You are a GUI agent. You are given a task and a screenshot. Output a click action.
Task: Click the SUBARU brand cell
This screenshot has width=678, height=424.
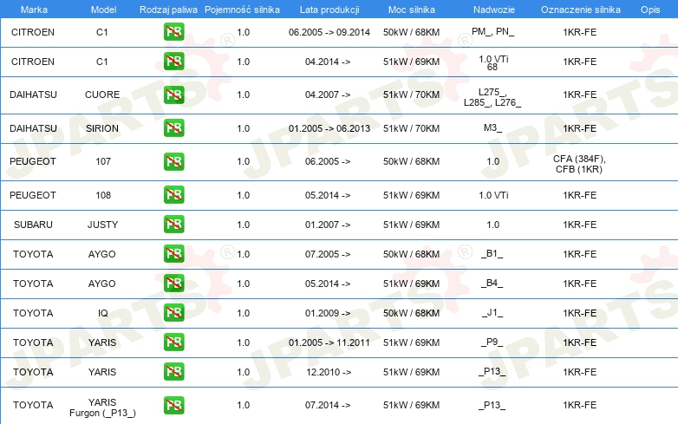33,225
